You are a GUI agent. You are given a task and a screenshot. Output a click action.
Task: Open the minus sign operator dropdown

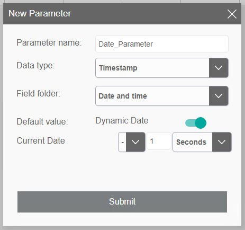tap(132, 142)
